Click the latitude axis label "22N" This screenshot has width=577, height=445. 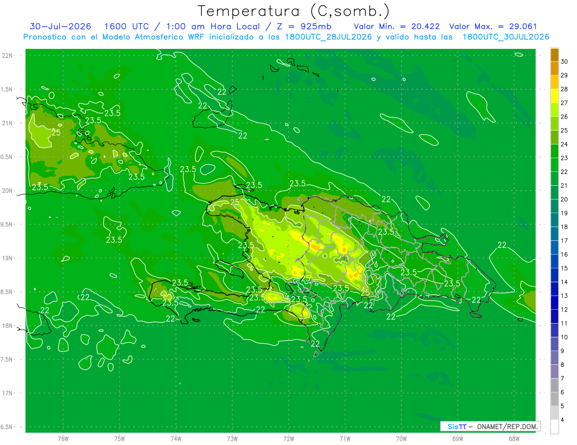pos(8,56)
